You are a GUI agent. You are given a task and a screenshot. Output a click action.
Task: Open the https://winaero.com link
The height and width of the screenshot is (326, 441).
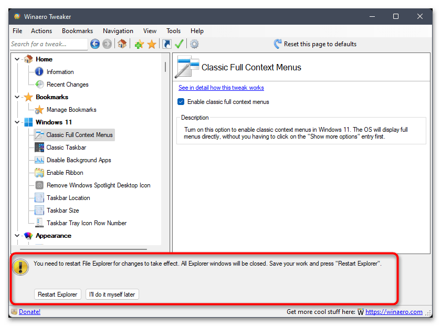pos(394,312)
